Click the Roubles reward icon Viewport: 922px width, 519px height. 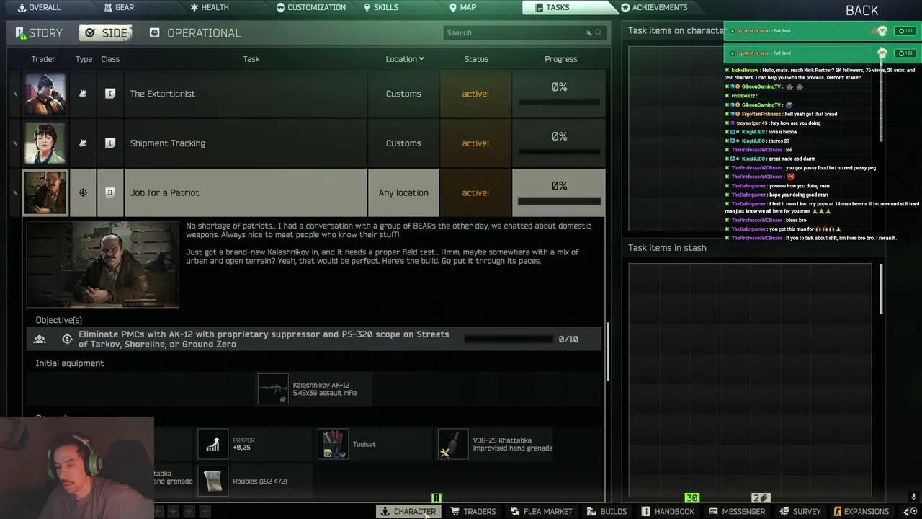[212, 481]
